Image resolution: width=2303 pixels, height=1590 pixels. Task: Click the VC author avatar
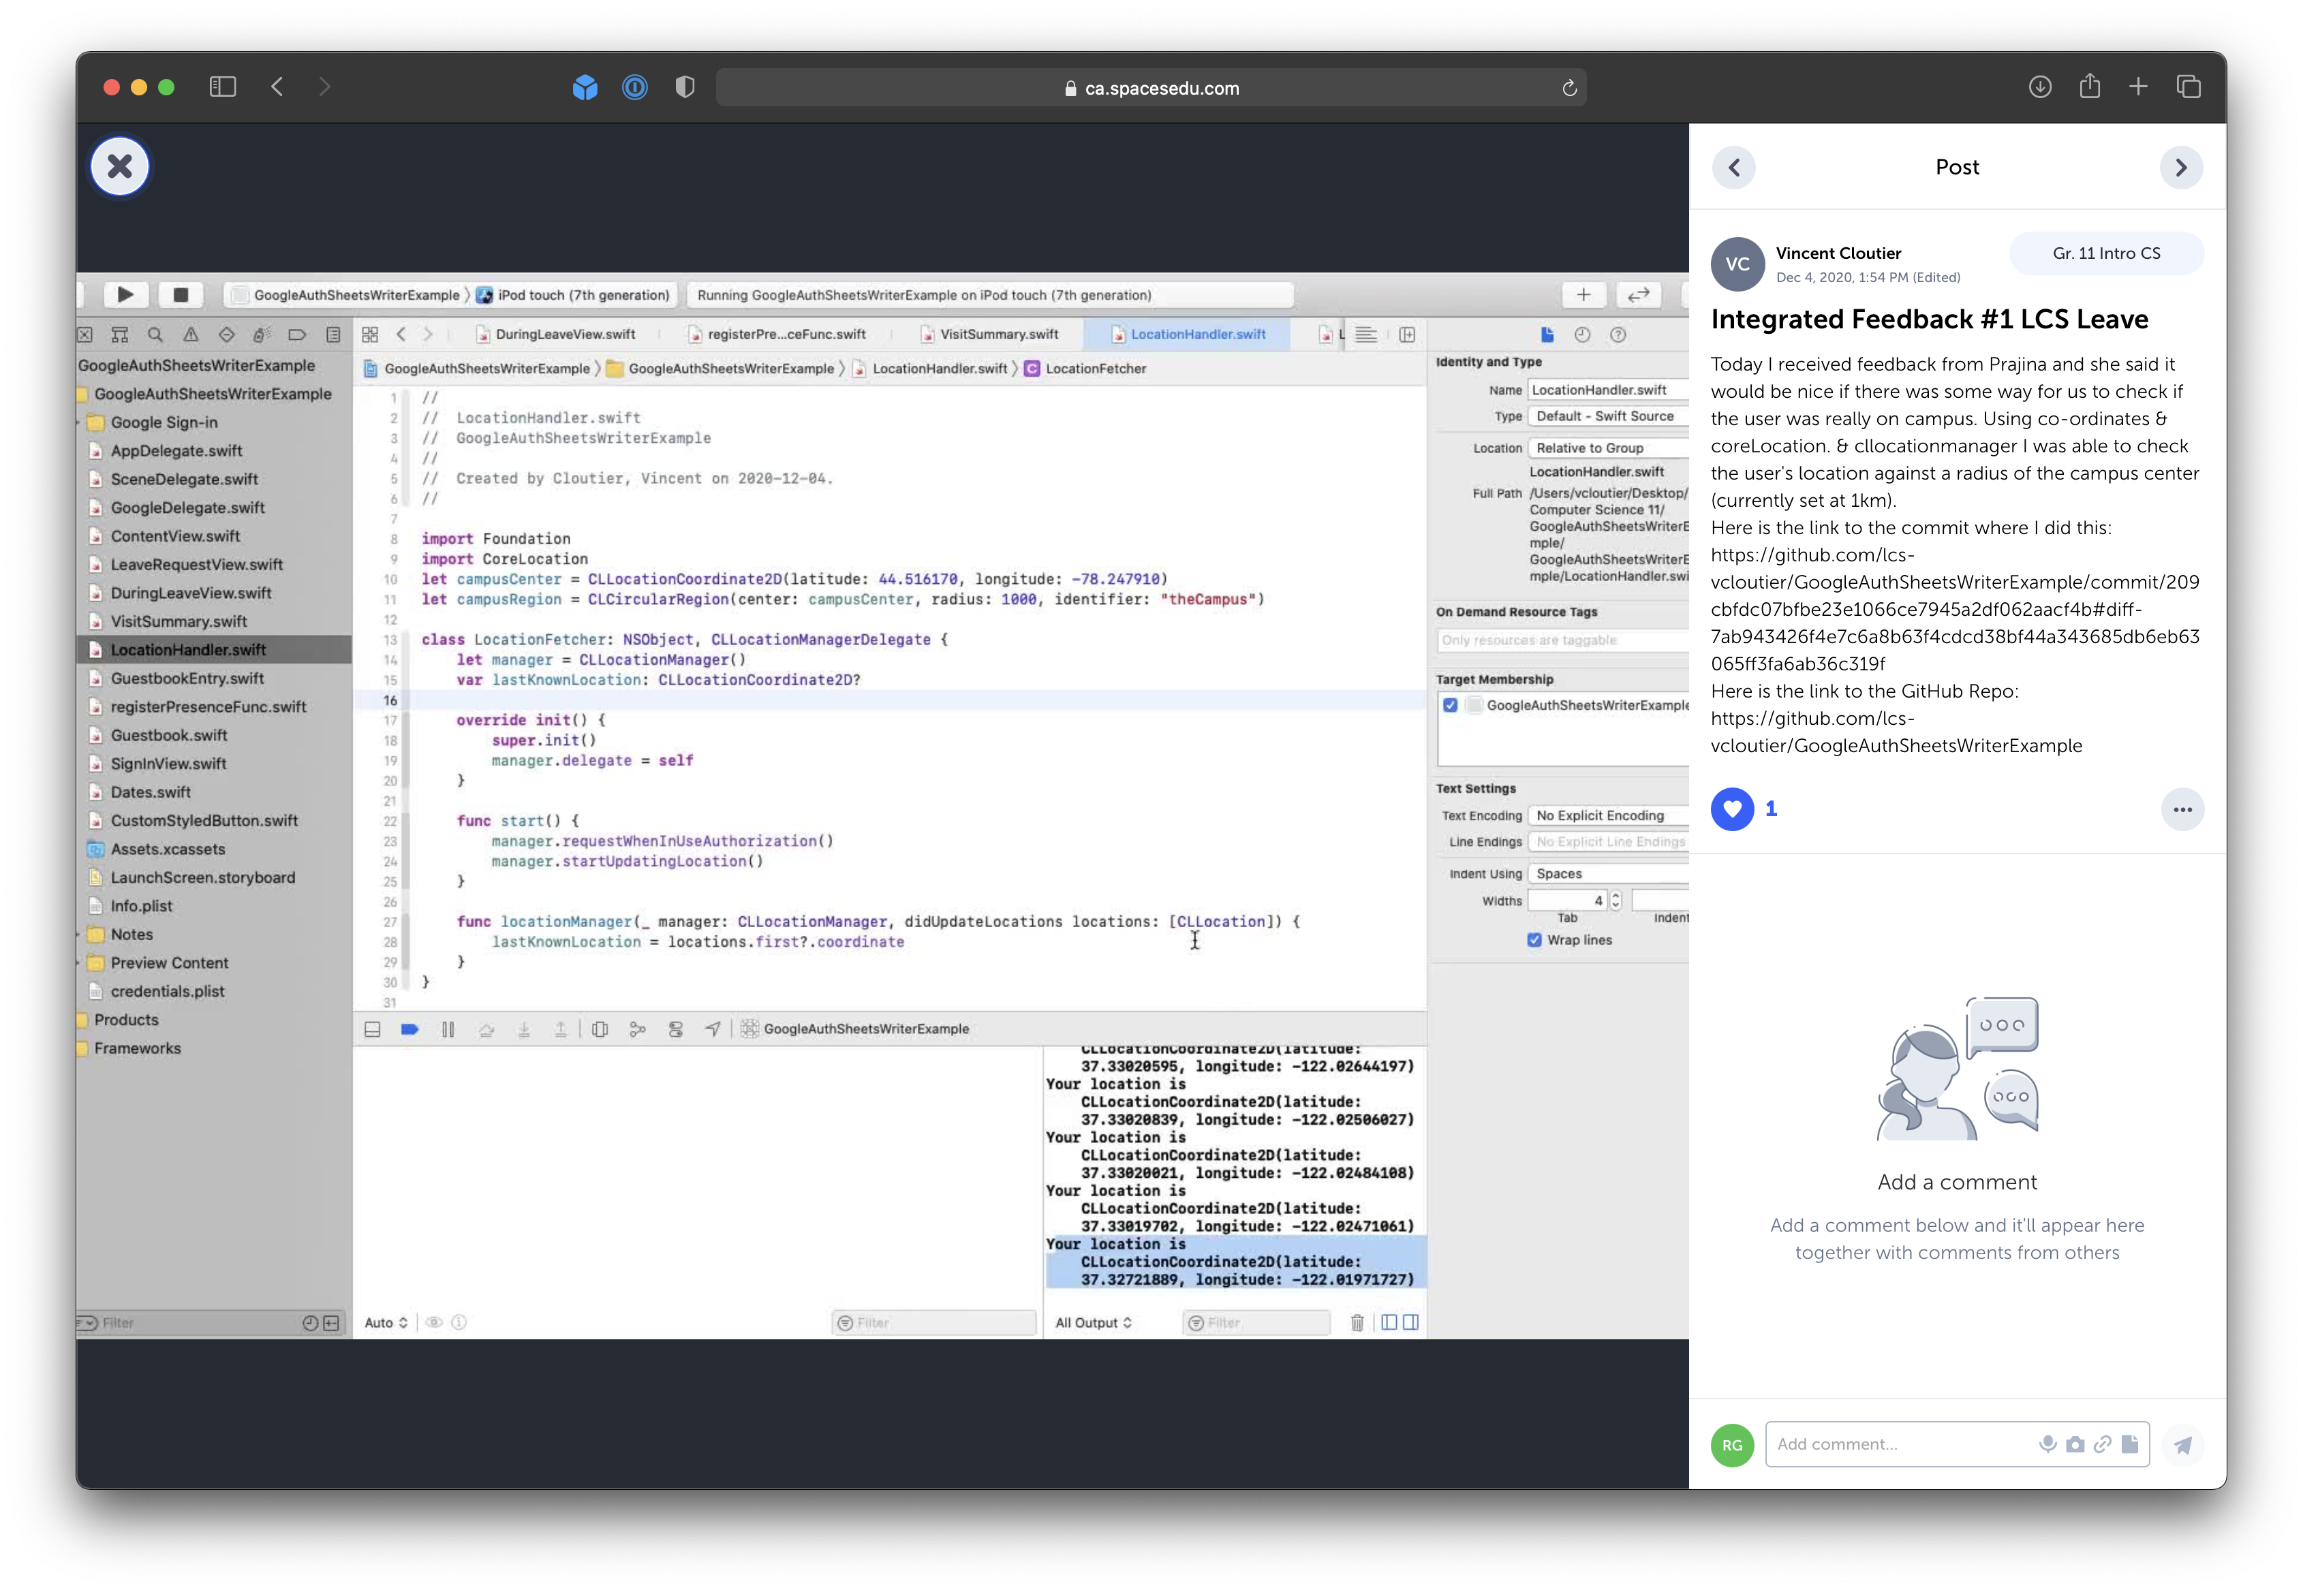[x=1738, y=264]
